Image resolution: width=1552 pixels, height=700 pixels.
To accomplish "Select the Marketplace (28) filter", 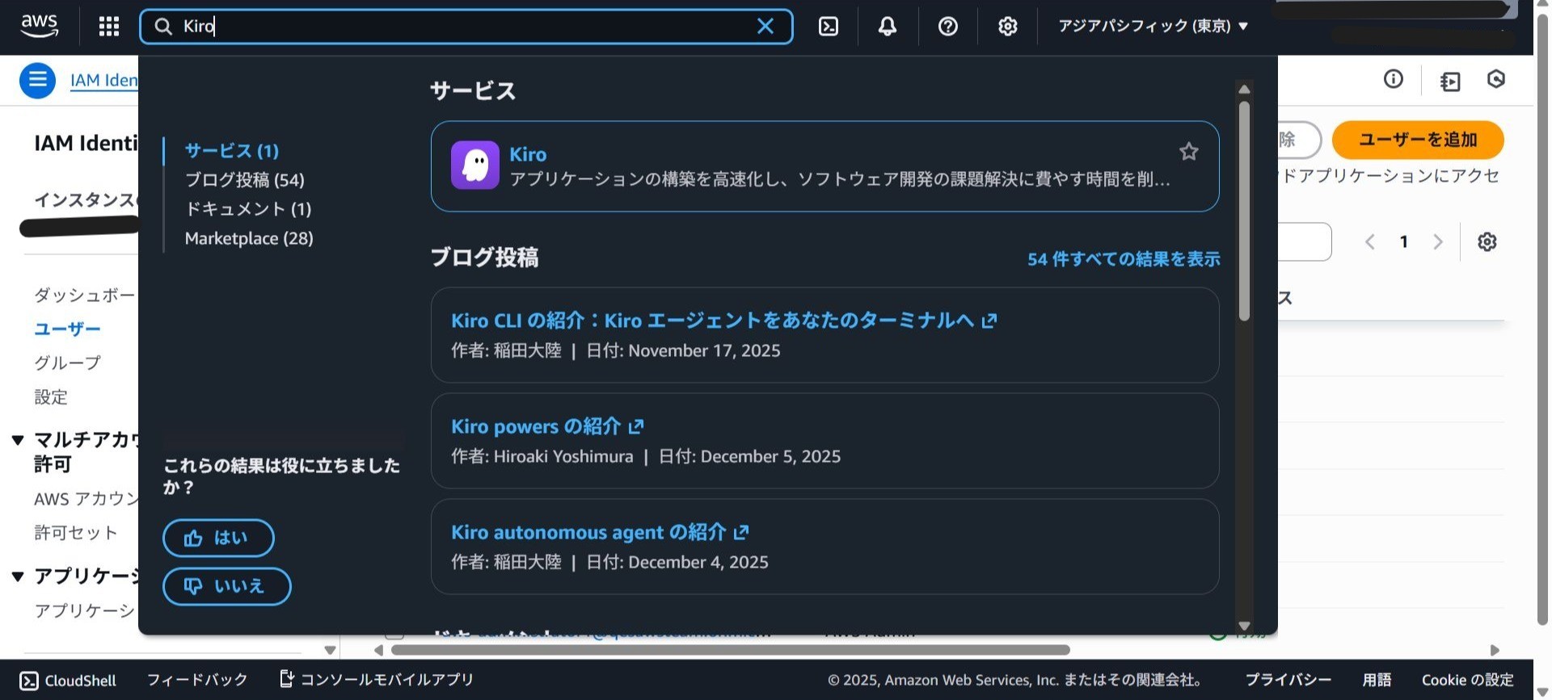I will pyautogui.click(x=249, y=238).
